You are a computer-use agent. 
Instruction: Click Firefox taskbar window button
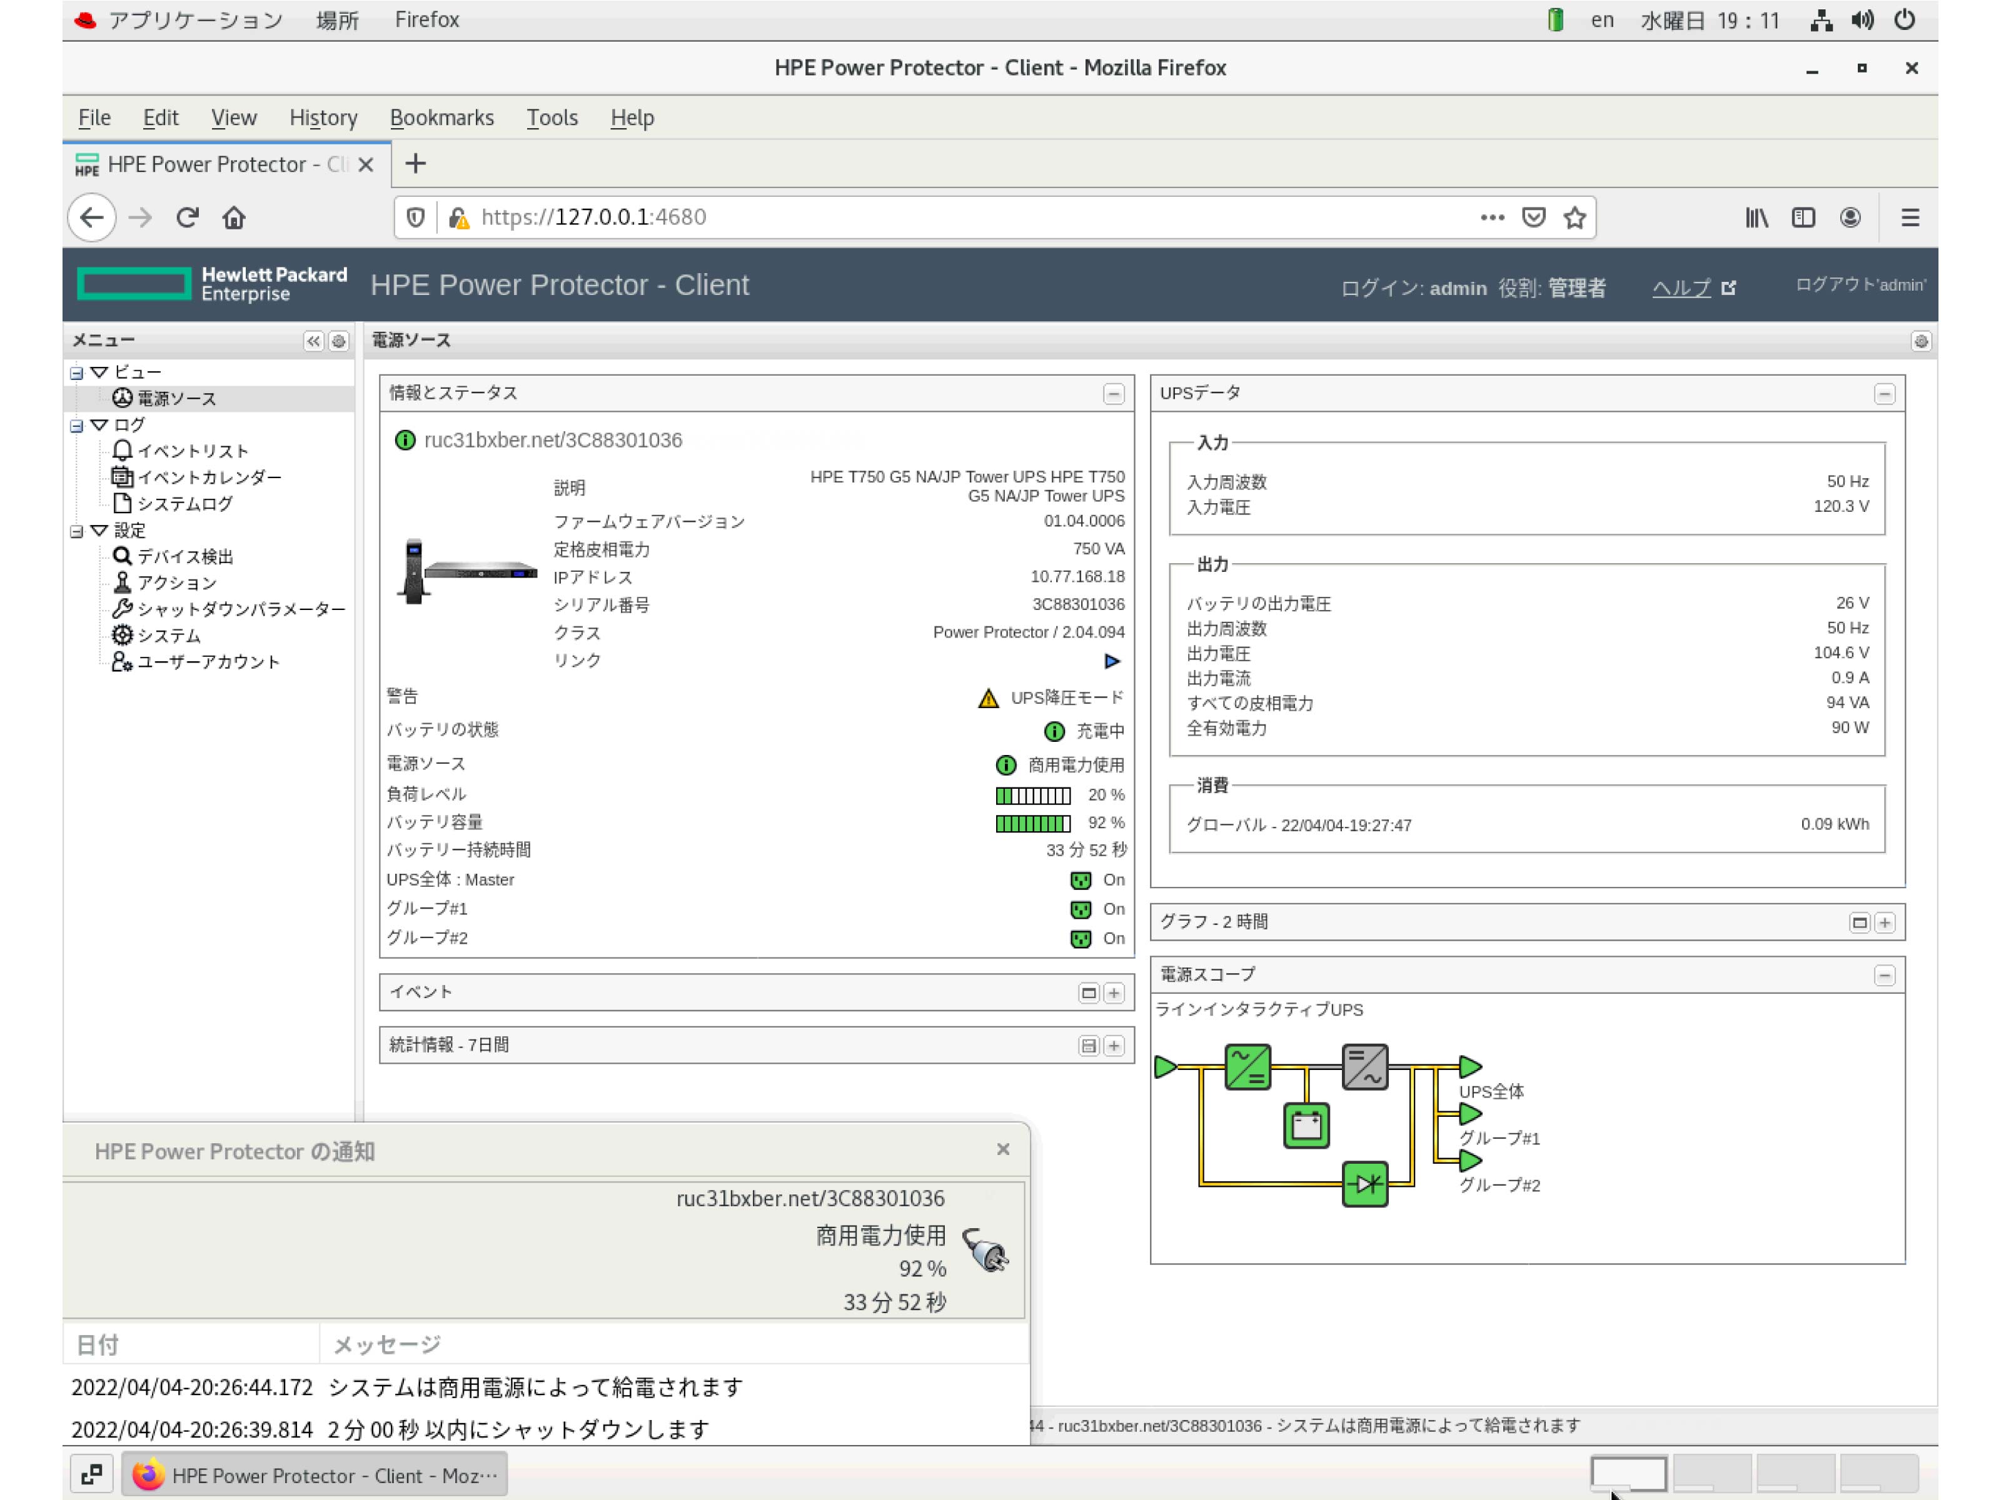tap(314, 1476)
